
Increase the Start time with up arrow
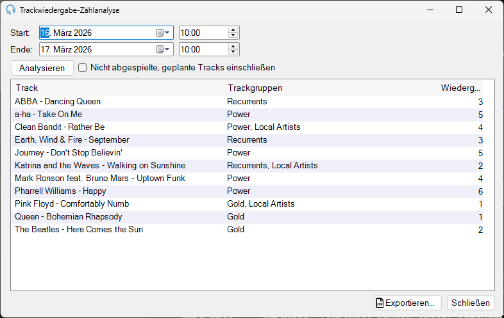tap(233, 30)
